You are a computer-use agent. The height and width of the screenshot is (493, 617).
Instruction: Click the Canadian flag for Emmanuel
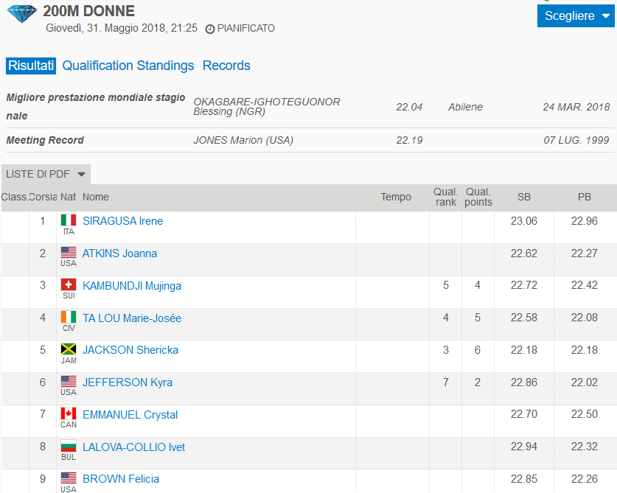click(x=69, y=414)
